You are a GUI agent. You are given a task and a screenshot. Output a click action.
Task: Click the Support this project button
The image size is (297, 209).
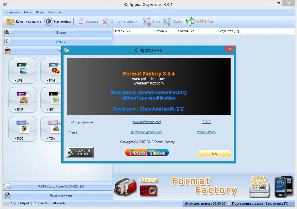point(80,152)
